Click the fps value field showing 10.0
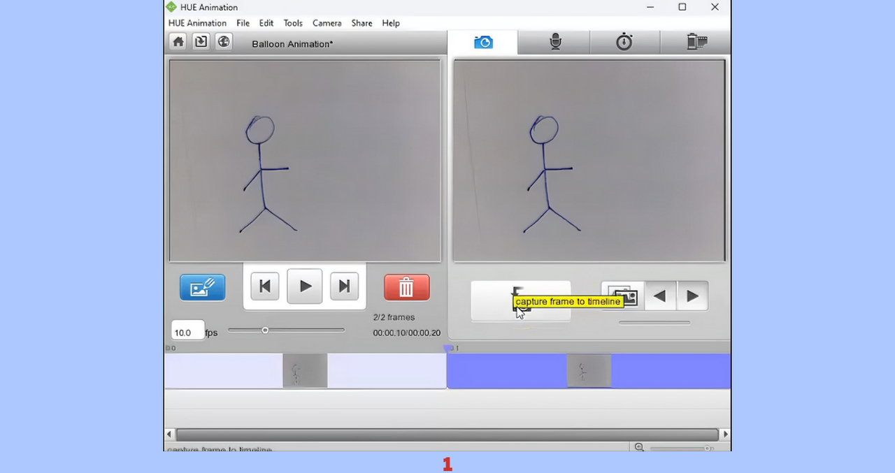Image resolution: width=895 pixels, height=473 pixels. pyautogui.click(x=187, y=330)
